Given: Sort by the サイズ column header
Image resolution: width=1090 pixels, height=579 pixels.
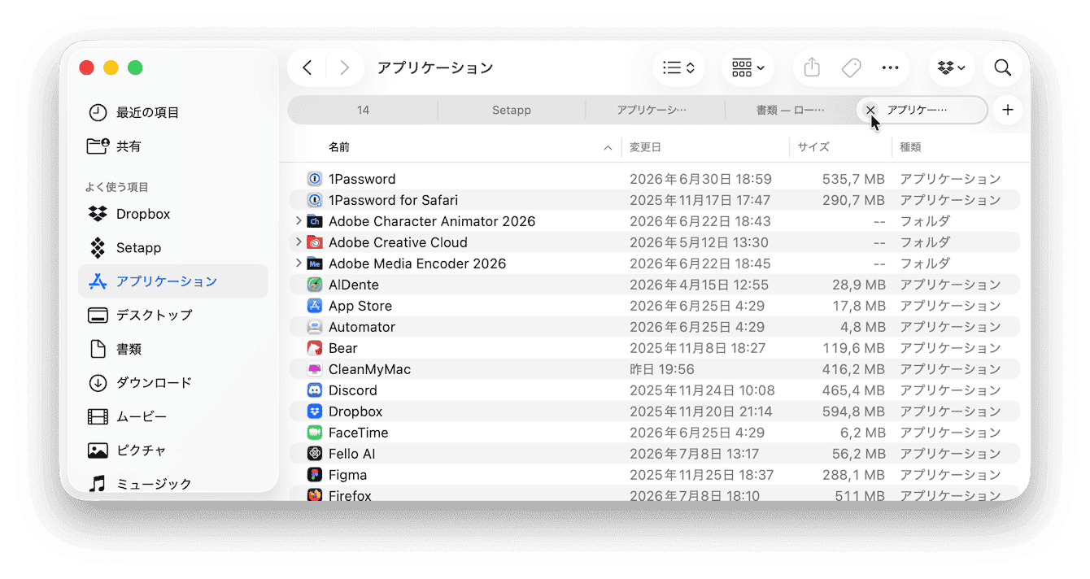Looking at the screenshot, I should coord(813,147).
